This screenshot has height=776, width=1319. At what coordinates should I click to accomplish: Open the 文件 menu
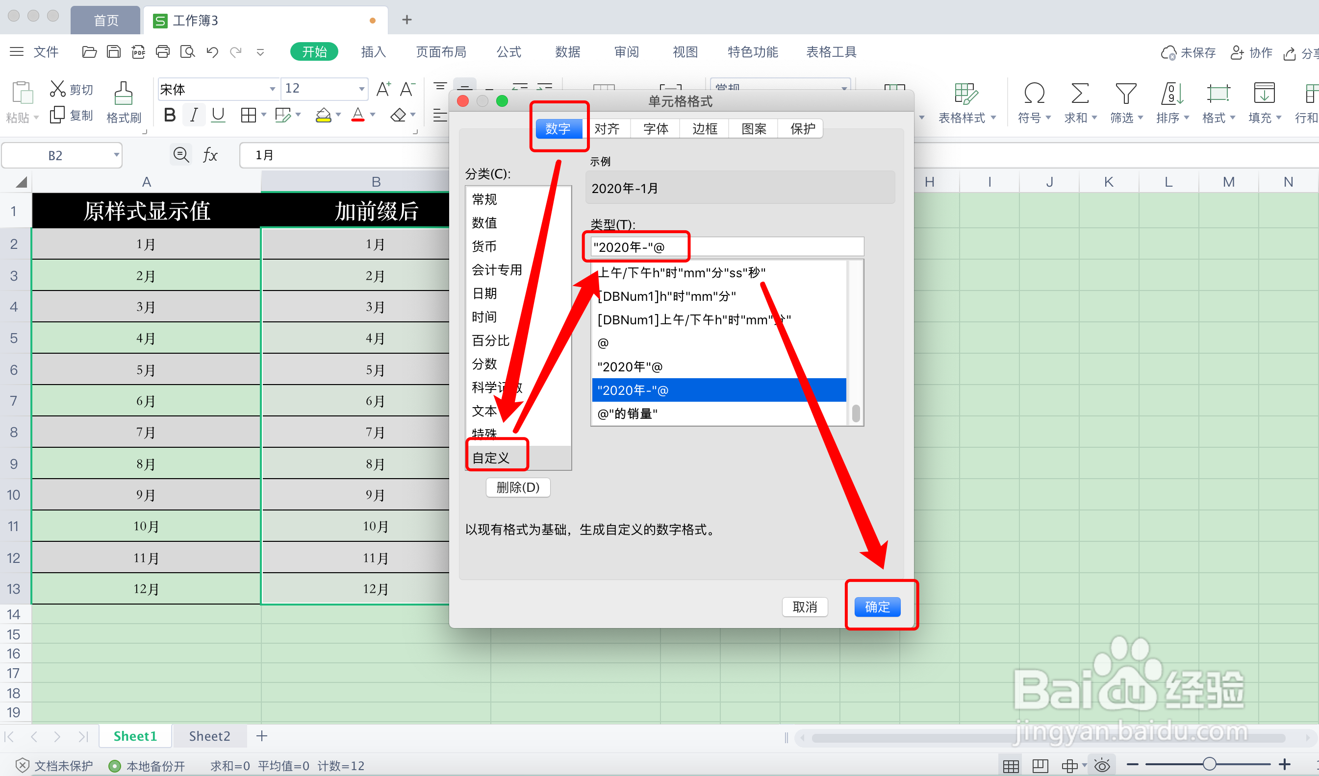click(46, 52)
